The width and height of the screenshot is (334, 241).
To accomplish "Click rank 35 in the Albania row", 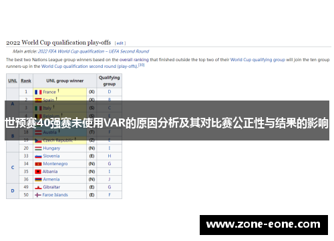I will click(x=26, y=172).
